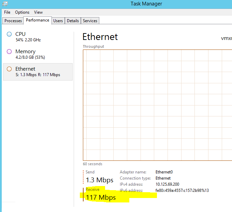
Task: Click the Ethernet throughput graph
Action: pos(157,105)
